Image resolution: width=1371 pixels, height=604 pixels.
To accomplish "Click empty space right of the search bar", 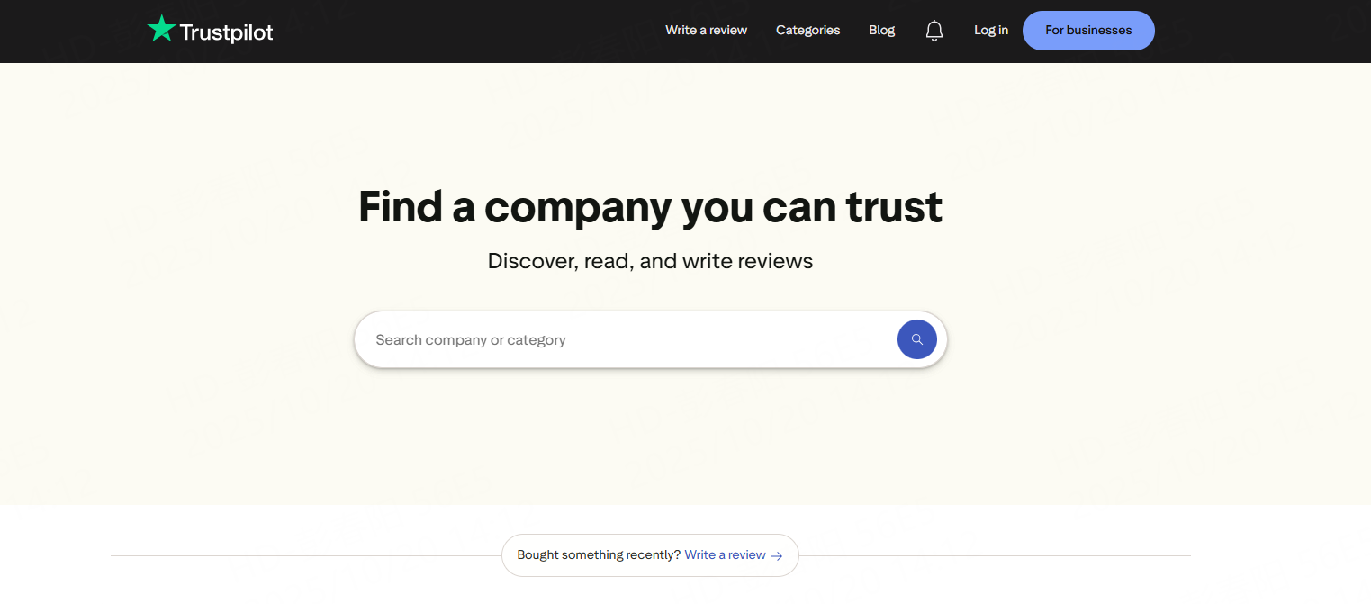I will [1125, 340].
